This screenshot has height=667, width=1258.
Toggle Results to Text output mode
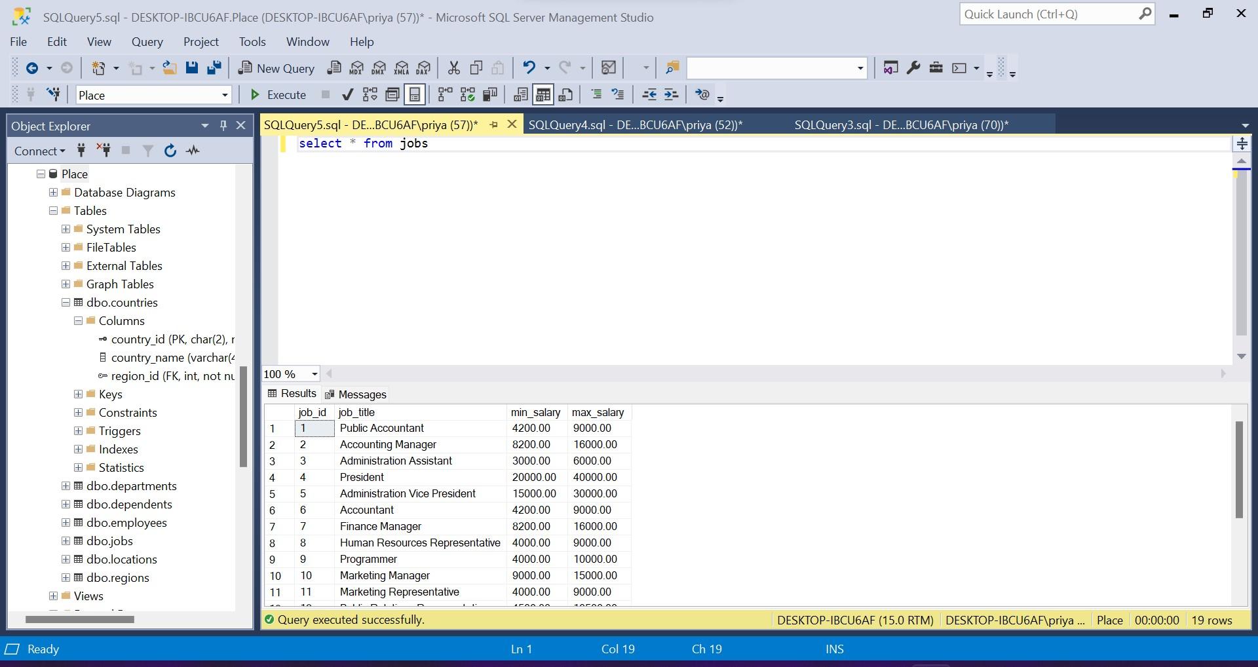coord(521,95)
